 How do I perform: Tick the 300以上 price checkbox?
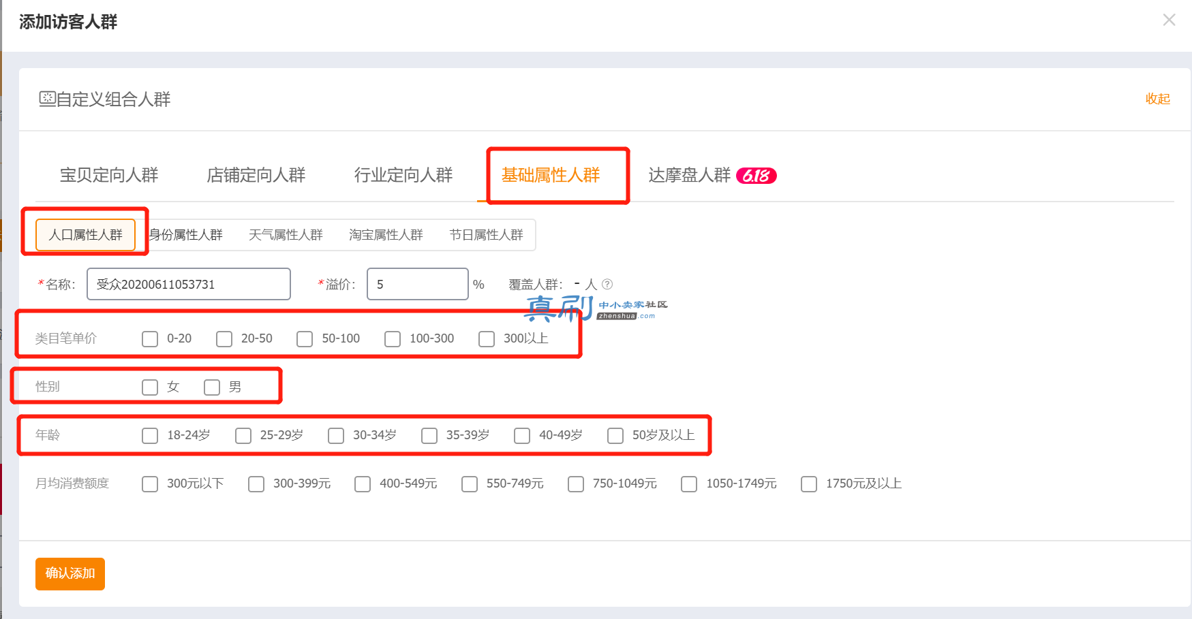point(487,339)
